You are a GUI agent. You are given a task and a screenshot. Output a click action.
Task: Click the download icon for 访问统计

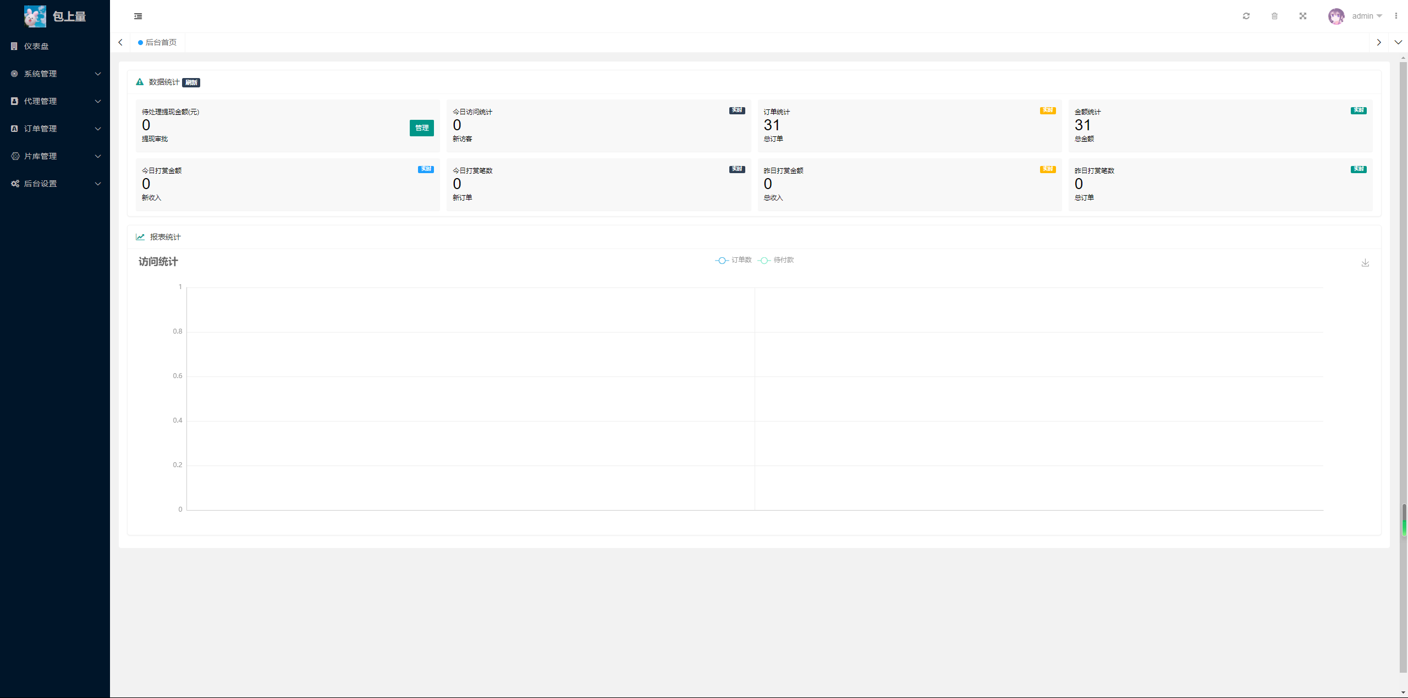(1364, 262)
